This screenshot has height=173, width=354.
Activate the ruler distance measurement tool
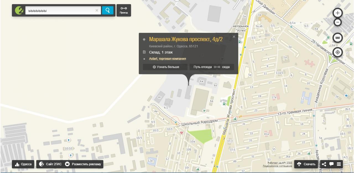click(x=338, y=38)
